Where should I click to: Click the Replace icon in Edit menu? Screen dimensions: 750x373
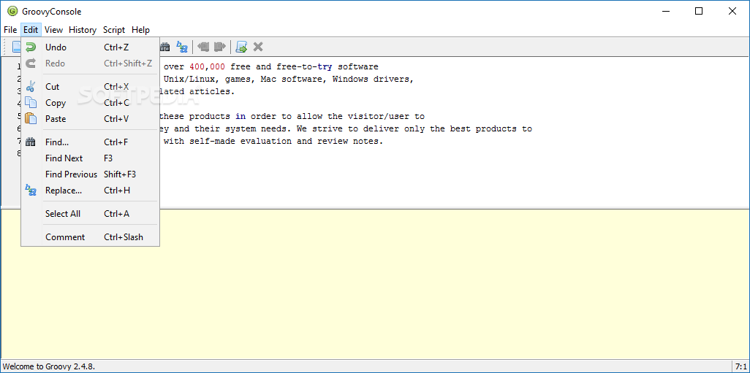(31, 190)
